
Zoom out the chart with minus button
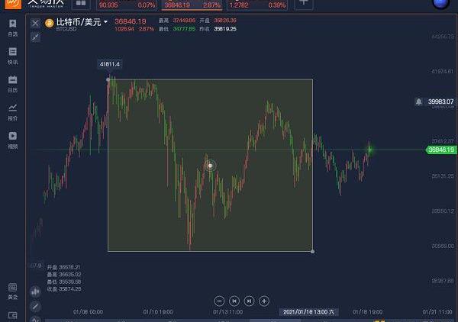coord(219,301)
